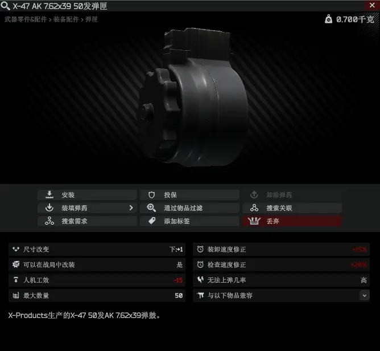Viewport: 380px width, 351px height.
Task: Select the 弹匣 breadcrumb item
Action: tap(92, 19)
